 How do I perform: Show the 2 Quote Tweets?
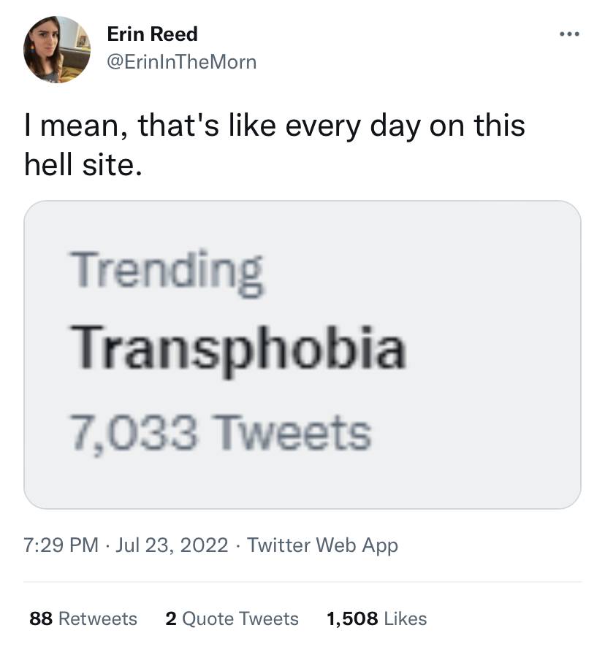(x=232, y=619)
